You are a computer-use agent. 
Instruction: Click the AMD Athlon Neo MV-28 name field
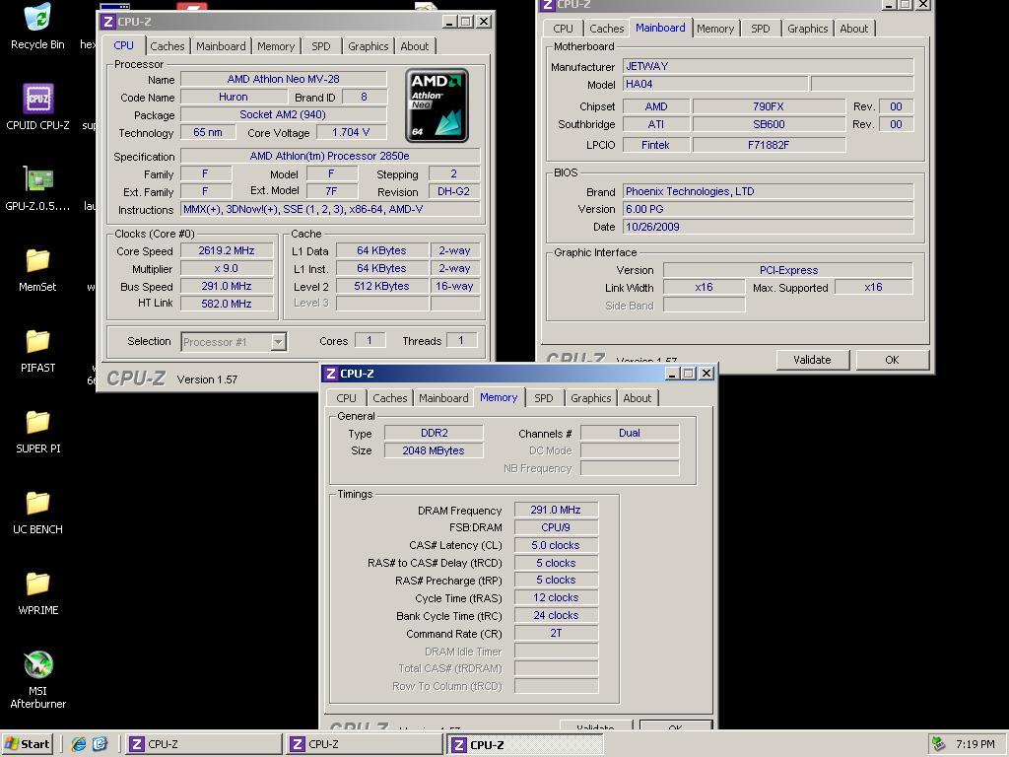[283, 79]
